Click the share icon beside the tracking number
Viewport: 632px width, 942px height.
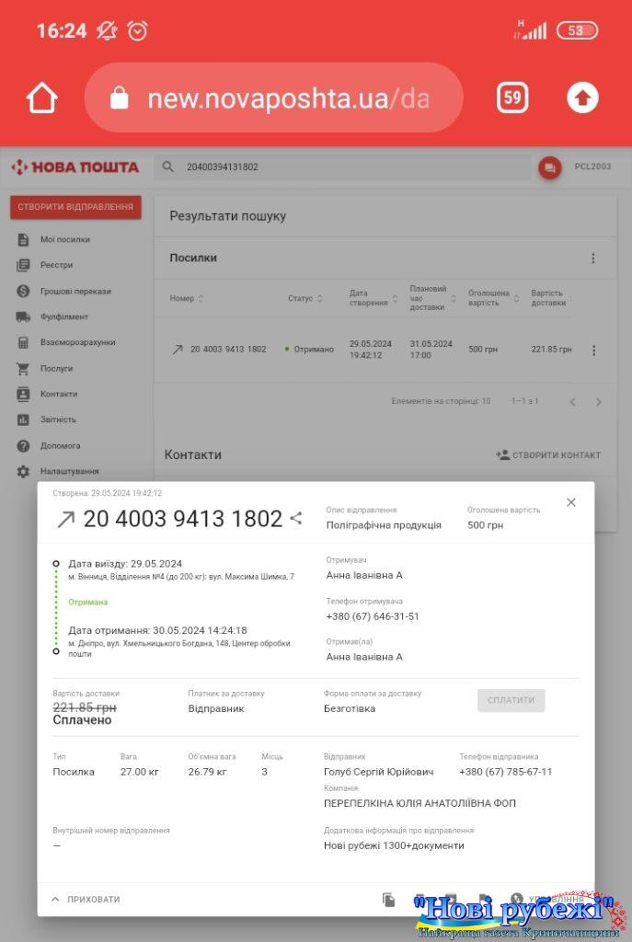(296, 518)
